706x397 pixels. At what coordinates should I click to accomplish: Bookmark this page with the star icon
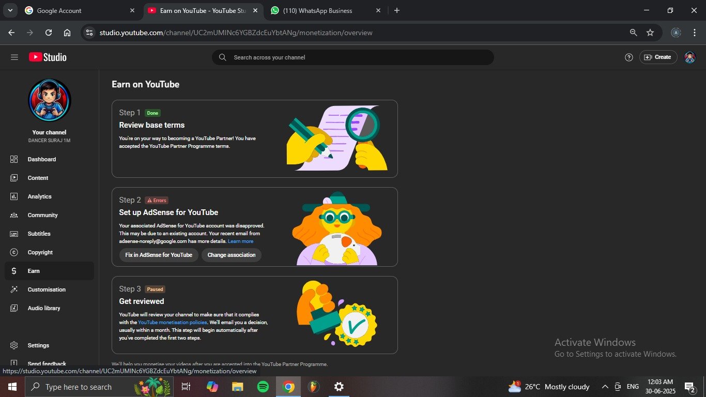click(650, 33)
